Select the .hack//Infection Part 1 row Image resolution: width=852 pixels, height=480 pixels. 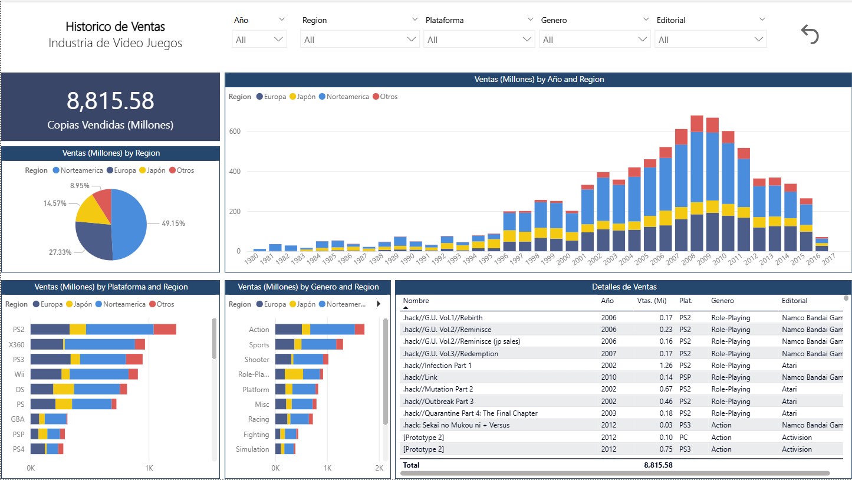click(x=437, y=366)
